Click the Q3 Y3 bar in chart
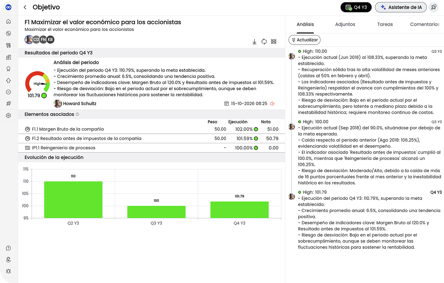This screenshot has width=444, height=283. pos(156,212)
